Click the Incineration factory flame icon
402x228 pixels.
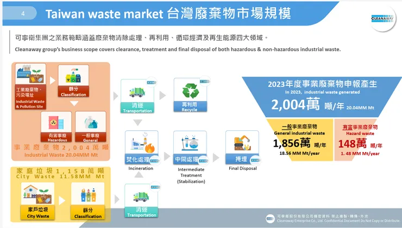point(142,143)
